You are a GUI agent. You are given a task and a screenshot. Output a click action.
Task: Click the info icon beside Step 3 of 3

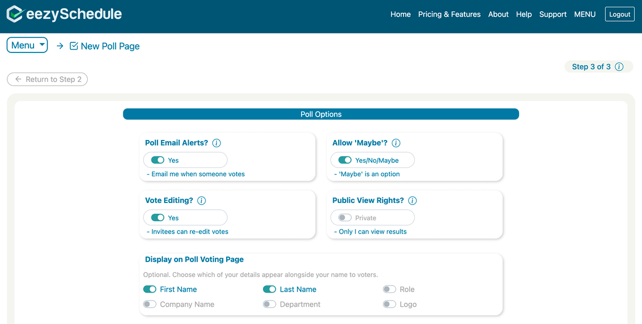pyautogui.click(x=619, y=67)
